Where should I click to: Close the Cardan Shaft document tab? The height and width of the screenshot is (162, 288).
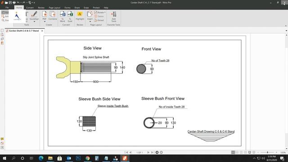42,31
